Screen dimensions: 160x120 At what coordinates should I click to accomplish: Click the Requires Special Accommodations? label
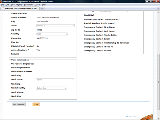(101, 19)
